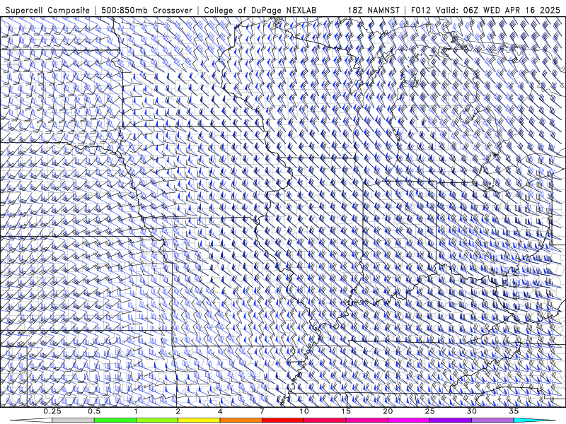Pick the green color bar segment (0.5–1)
Image resolution: width=566 pixels, height=424 pixels.
click(115, 420)
